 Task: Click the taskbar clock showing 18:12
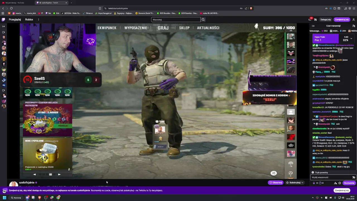point(350,198)
